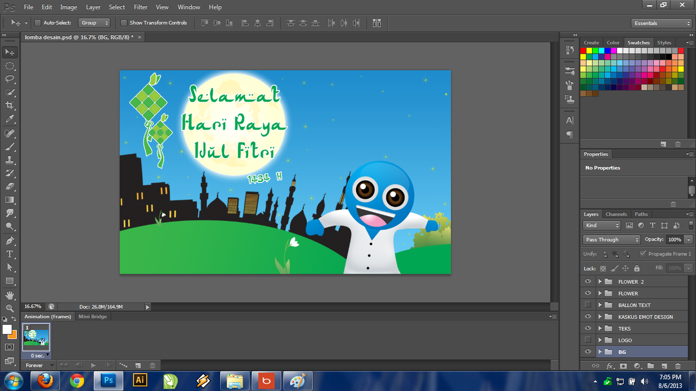This screenshot has width=696, height=391.
Task: Select the Eyedropper tool
Action: pos(10,119)
